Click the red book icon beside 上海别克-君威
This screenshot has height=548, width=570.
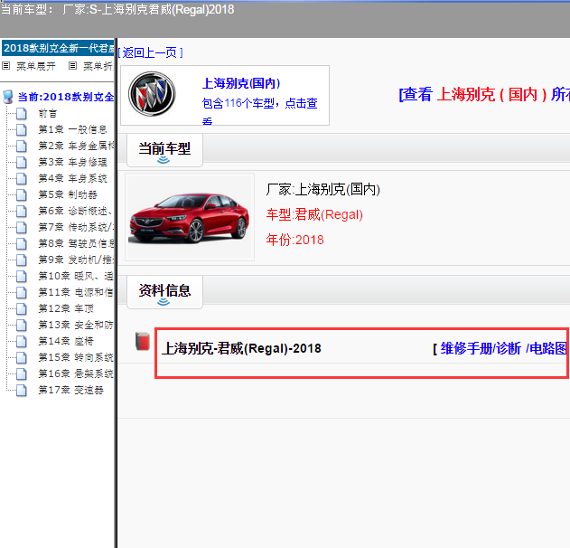143,341
